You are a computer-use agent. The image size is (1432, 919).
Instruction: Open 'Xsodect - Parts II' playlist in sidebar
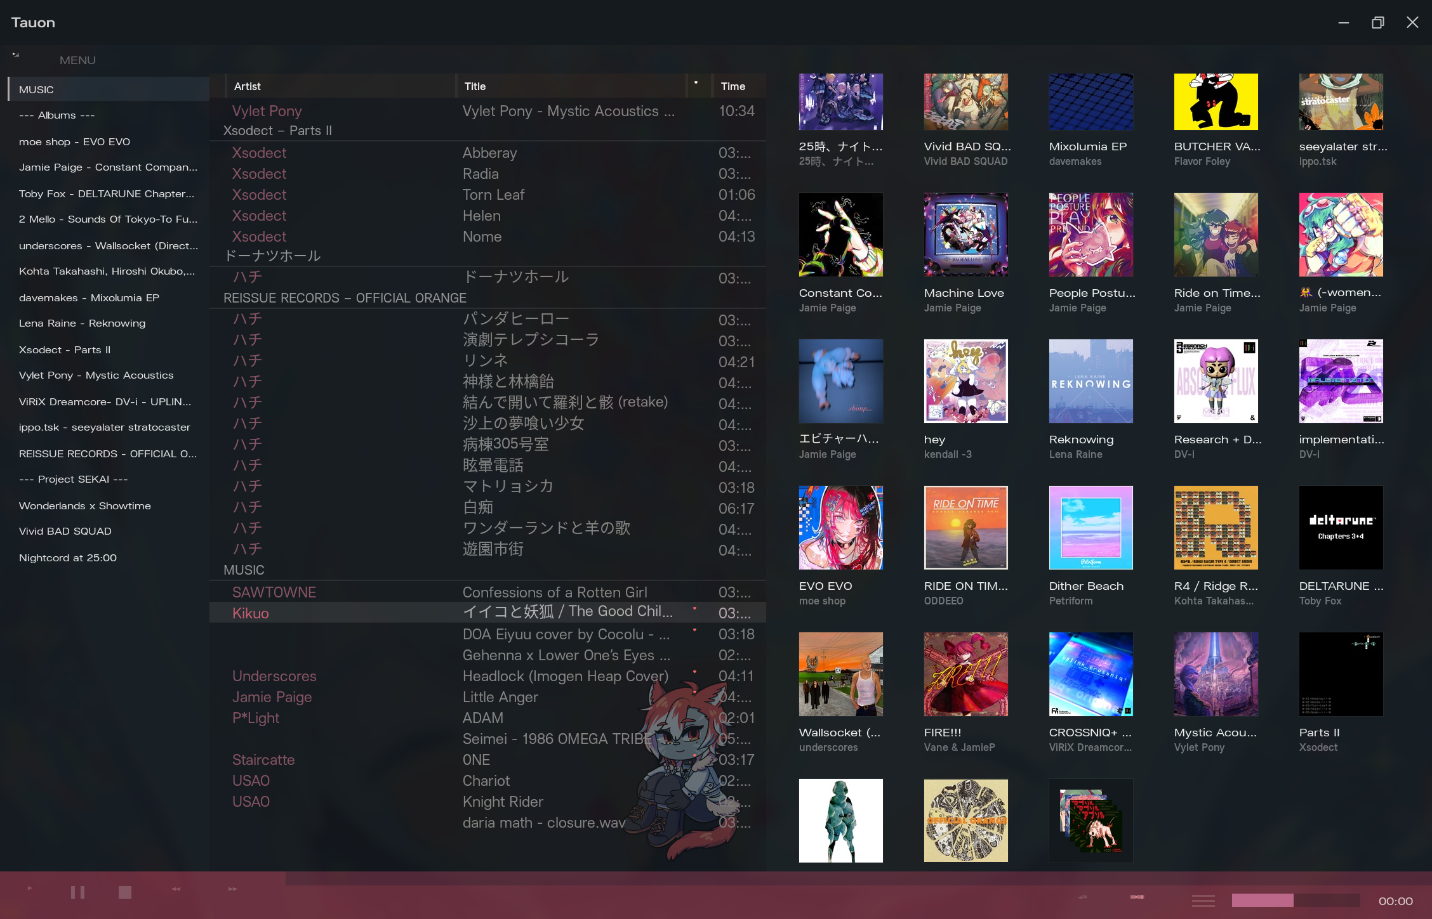109,350
